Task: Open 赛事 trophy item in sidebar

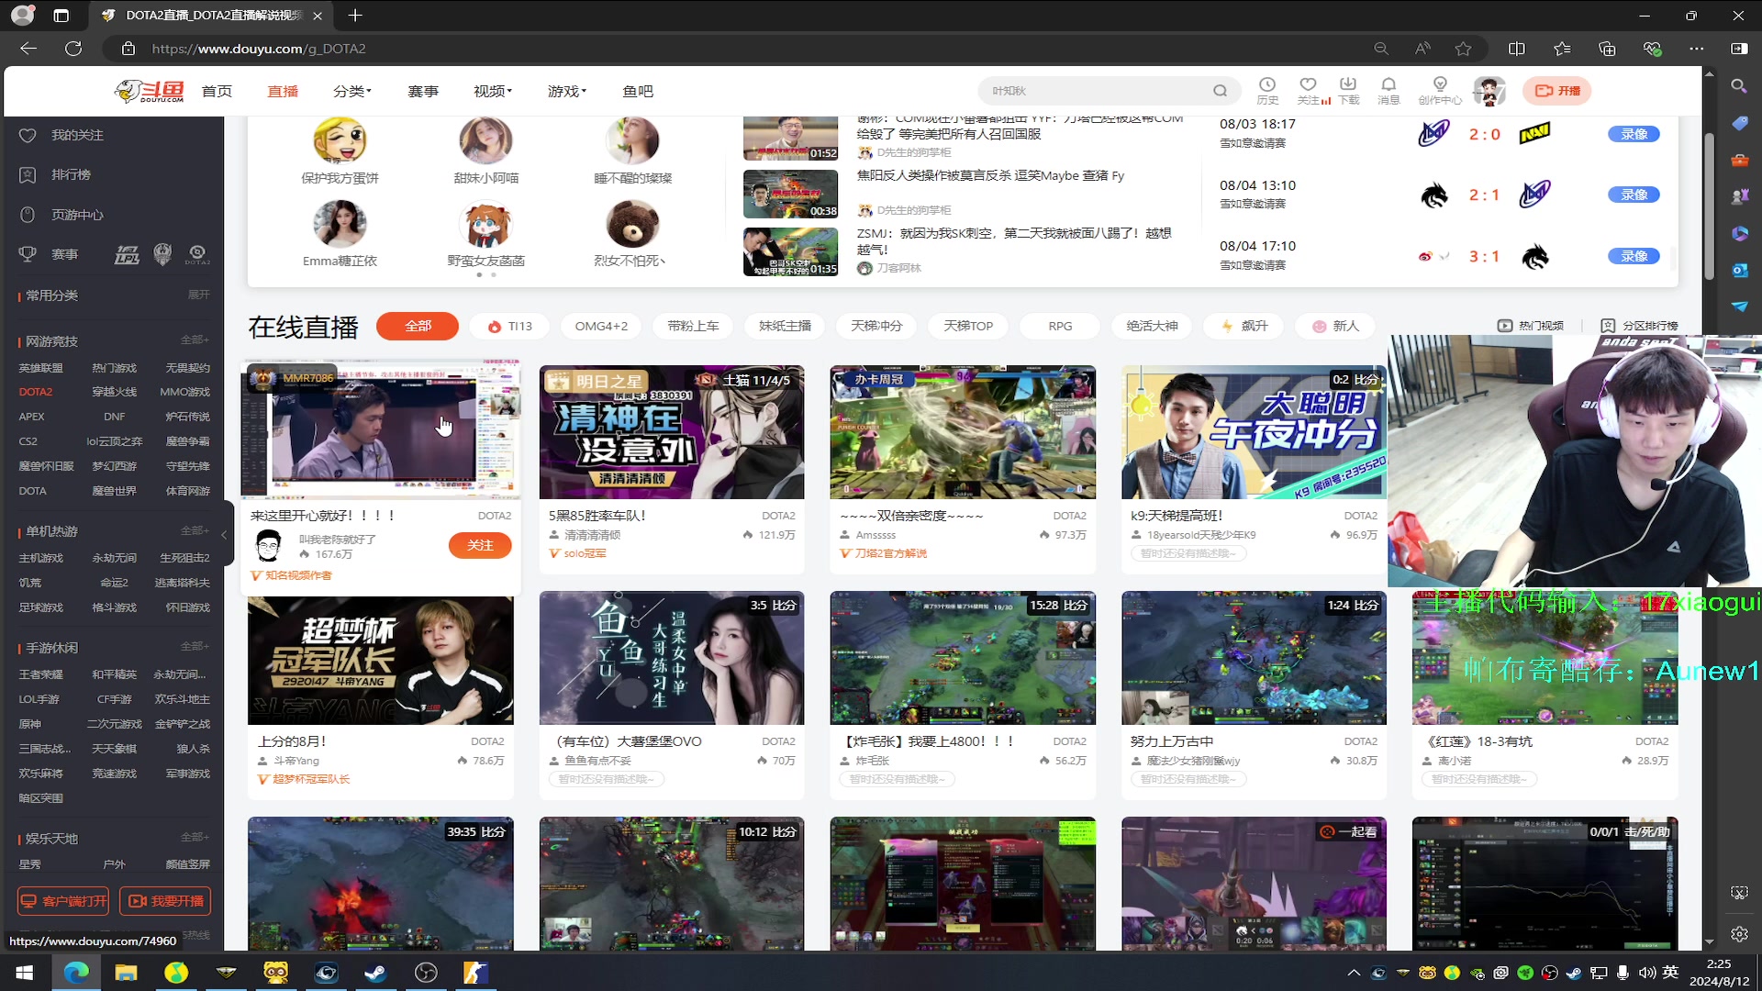Action: (x=50, y=254)
